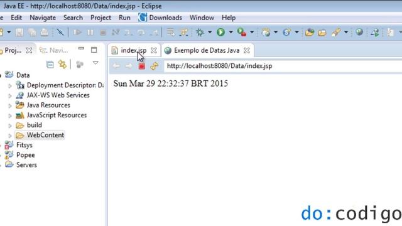Expand Deployment Descriptor tree node
This screenshot has height=226, width=402.
[x=10, y=85]
